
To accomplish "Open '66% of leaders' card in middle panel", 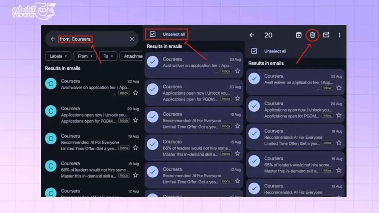I will pyautogui.click(x=194, y=148).
